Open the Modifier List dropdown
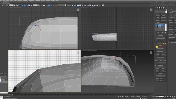Screen dimensions: 176x99 161,12
